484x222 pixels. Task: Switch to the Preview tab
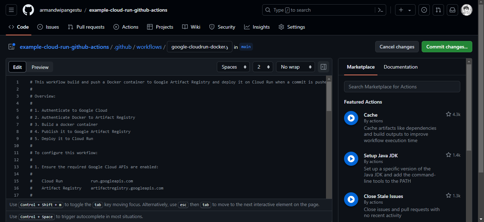pos(40,67)
